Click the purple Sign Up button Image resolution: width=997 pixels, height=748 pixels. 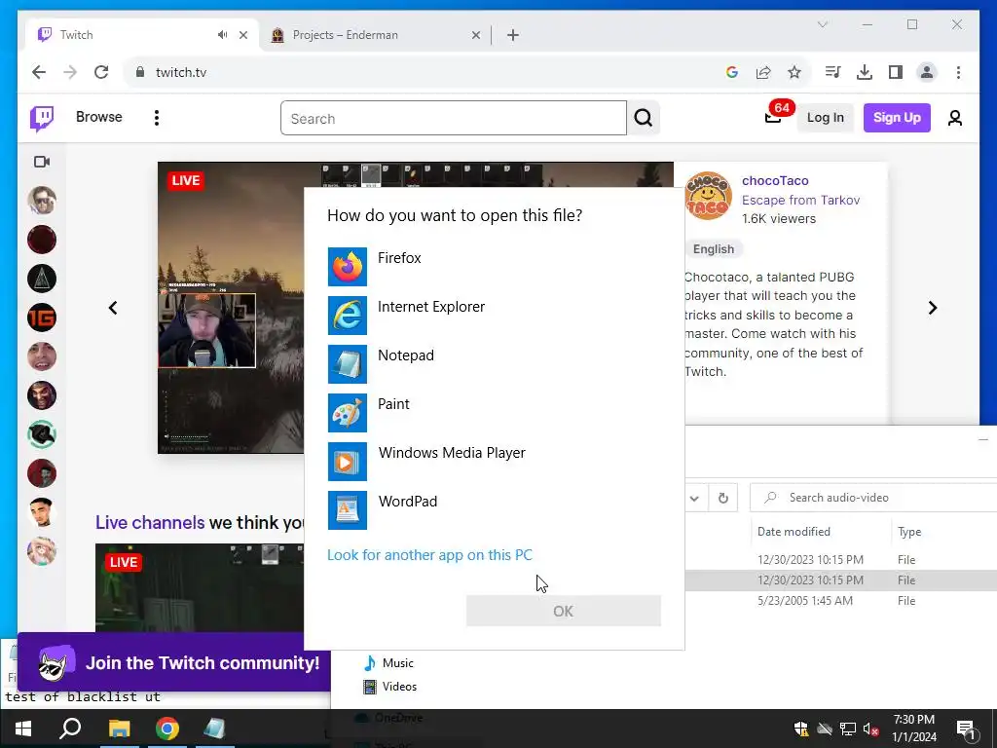pos(897,118)
